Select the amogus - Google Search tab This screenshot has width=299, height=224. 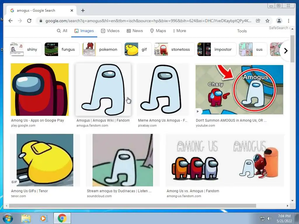coord(41,10)
